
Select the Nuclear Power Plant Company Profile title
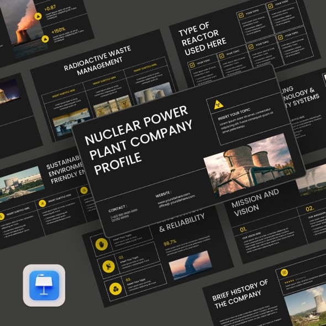[139, 140]
